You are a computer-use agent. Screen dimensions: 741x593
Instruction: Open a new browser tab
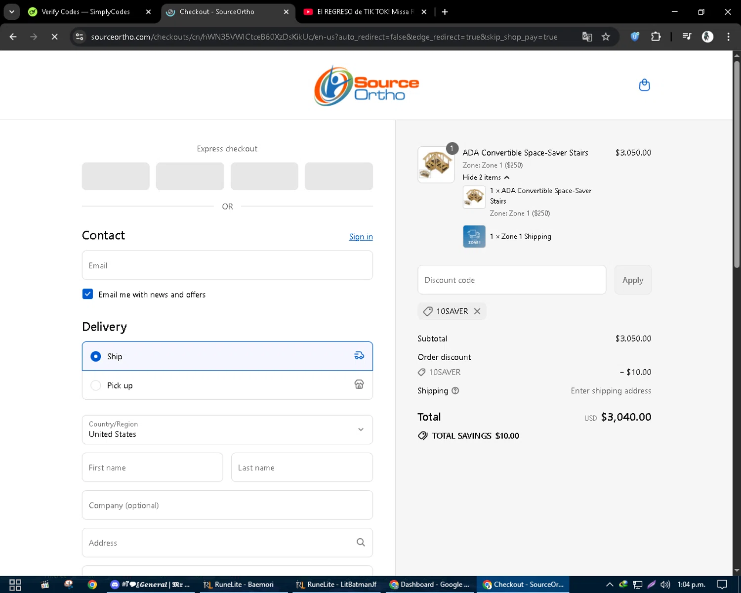[445, 12]
